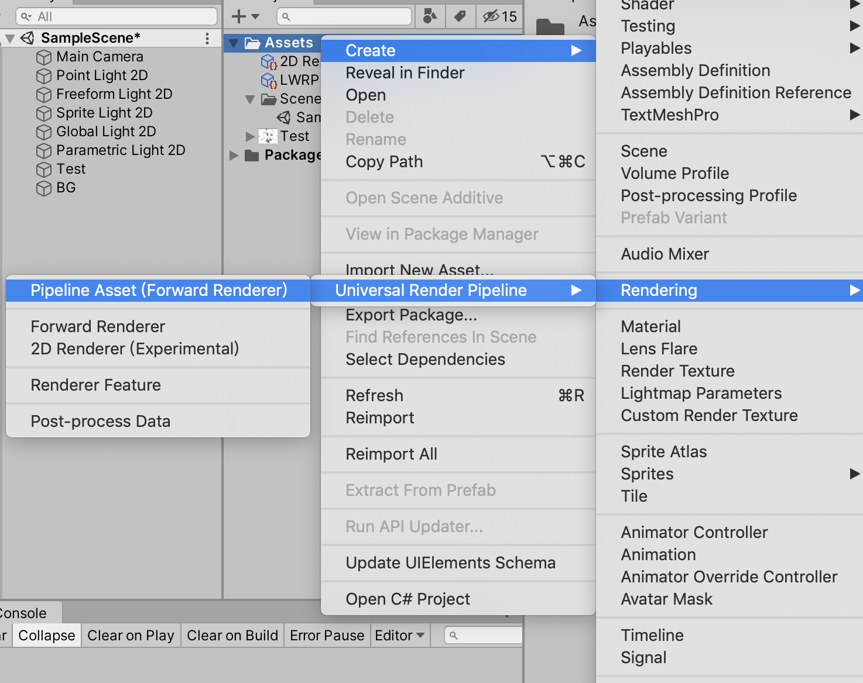
Task: Open the TextMeshPro submenu
Action: (x=730, y=115)
